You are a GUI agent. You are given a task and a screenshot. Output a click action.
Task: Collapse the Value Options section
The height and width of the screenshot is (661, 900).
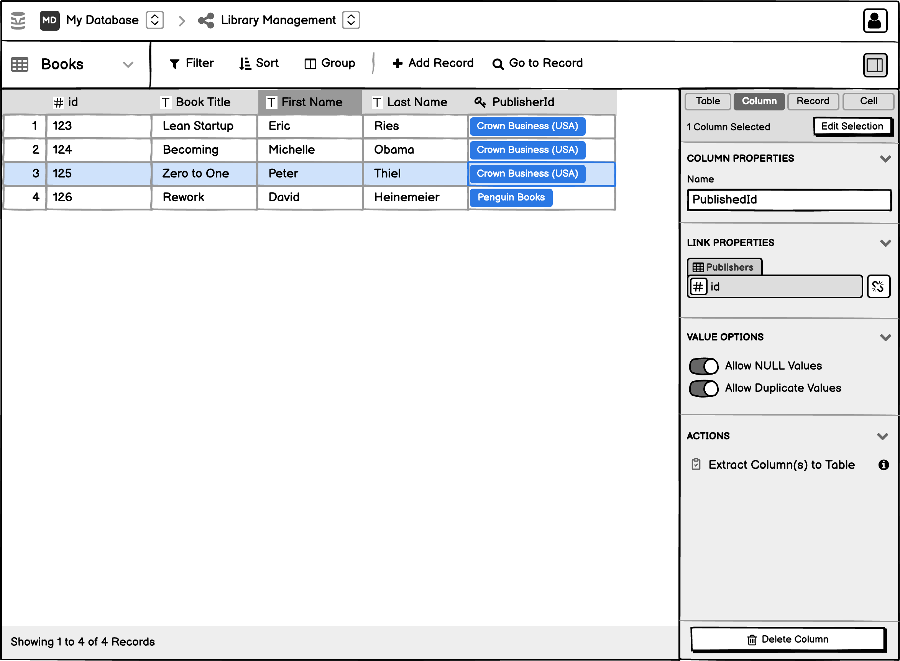pos(885,337)
